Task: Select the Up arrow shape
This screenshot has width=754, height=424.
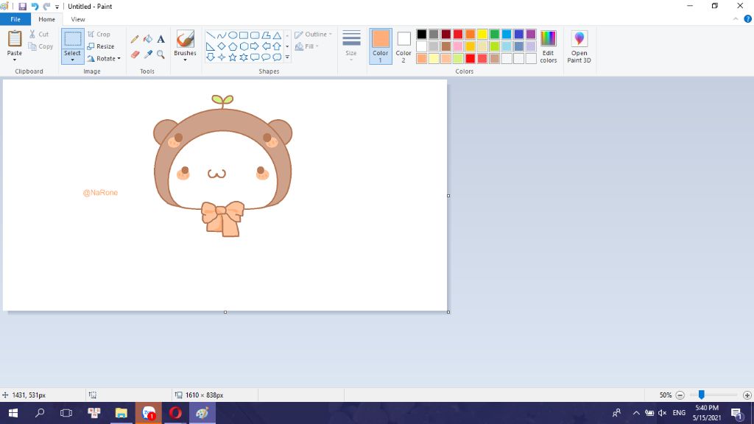Action: [x=277, y=46]
